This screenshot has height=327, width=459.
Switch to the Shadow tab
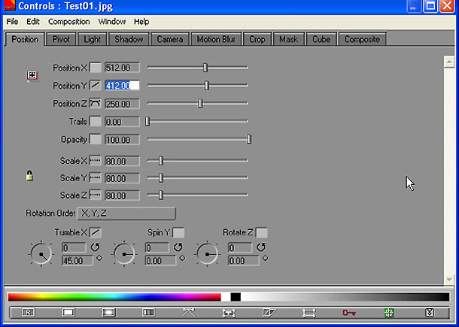click(x=129, y=39)
